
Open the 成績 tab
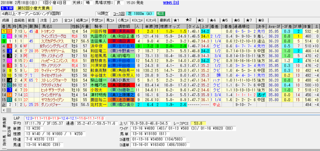click(x=6, y=20)
